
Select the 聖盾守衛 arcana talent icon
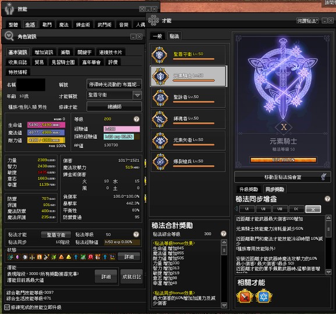coord(159,55)
